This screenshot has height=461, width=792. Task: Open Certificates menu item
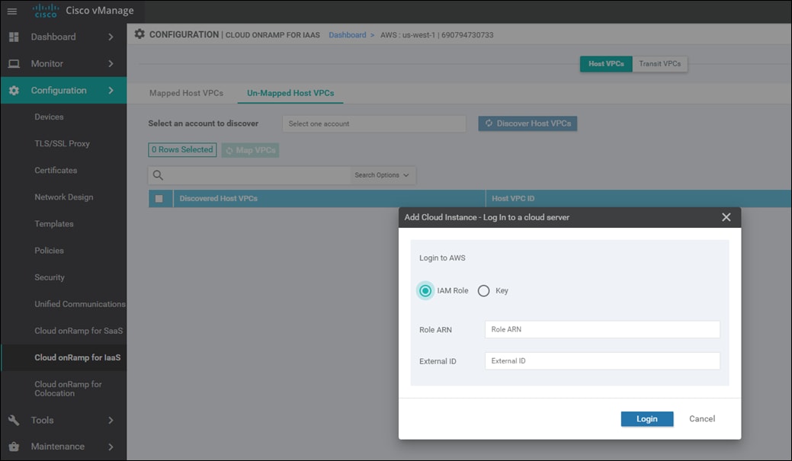56,170
